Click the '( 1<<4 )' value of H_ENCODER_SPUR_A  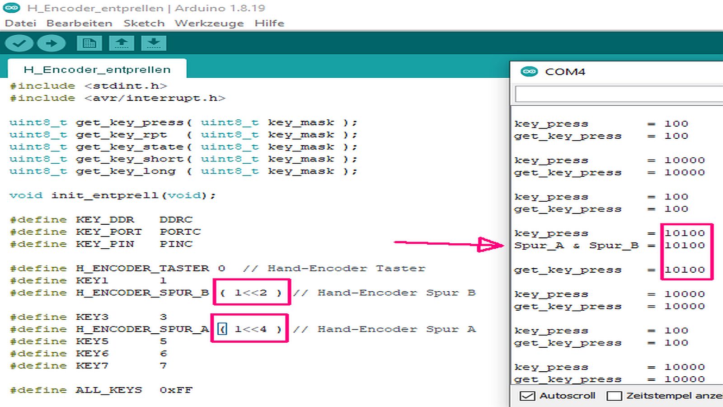pyautogui.click(x=250, y=329)
